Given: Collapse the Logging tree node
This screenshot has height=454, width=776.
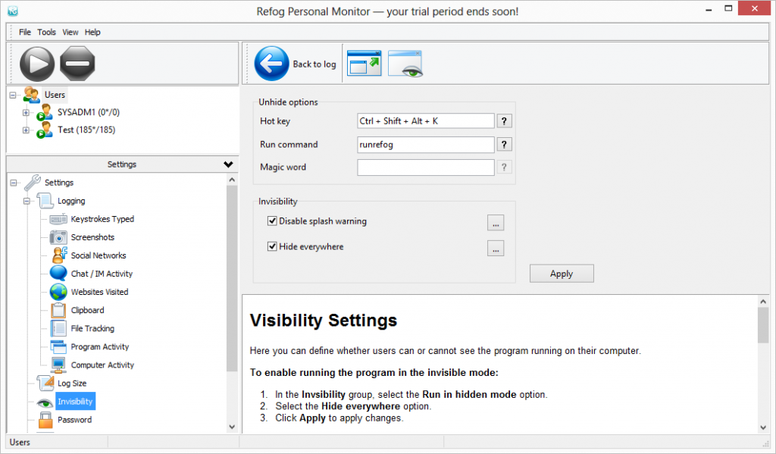Looking at the screenshot, I should tap(27, 201).
